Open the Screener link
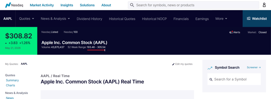 point(254,67)
